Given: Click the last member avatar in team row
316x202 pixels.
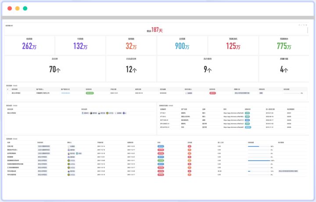Looking at the screenshot, I should tap(123, 113).
